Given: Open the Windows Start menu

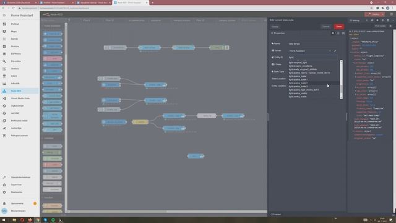Looking at the screenshot, I should (4, 220).
